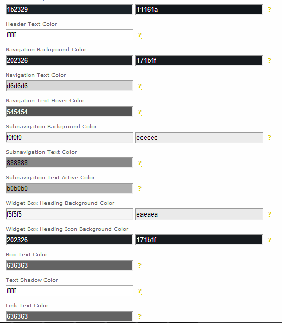Viewport: 282px width, 323px height.
Task: Select the eaeaea widget heading field
Action: [x=199, y=214]
